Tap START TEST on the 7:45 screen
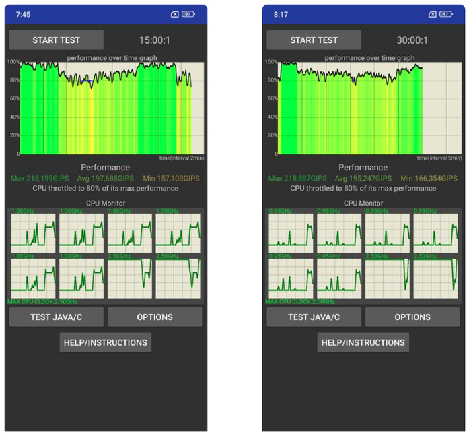Viewport: 471px width, 436px height. [56, 40]
